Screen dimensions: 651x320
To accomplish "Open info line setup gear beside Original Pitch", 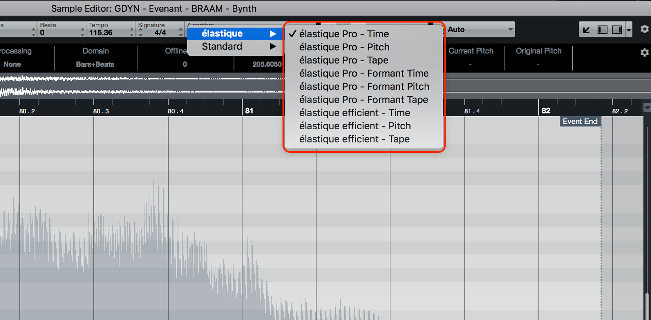I will point(645,52).
